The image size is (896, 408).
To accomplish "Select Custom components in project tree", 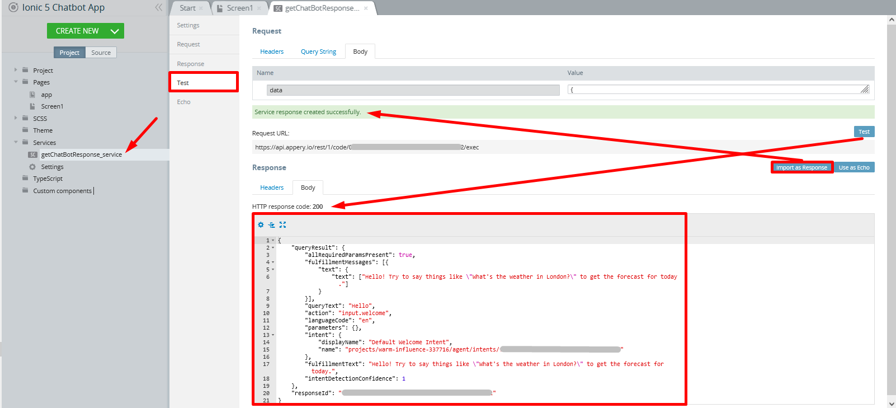I will click(x=62, y=191).
